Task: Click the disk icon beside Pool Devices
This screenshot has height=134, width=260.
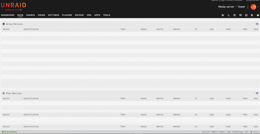Action: tap(4, 93)
